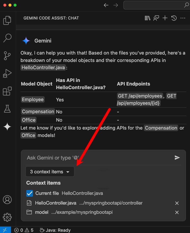The height and width of the screenshot is (233, 190).
Task: Click the Office chip before 'models!'
Action: [28, 135]
